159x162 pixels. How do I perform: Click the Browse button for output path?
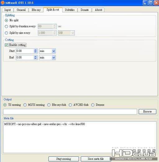[148, 111]
